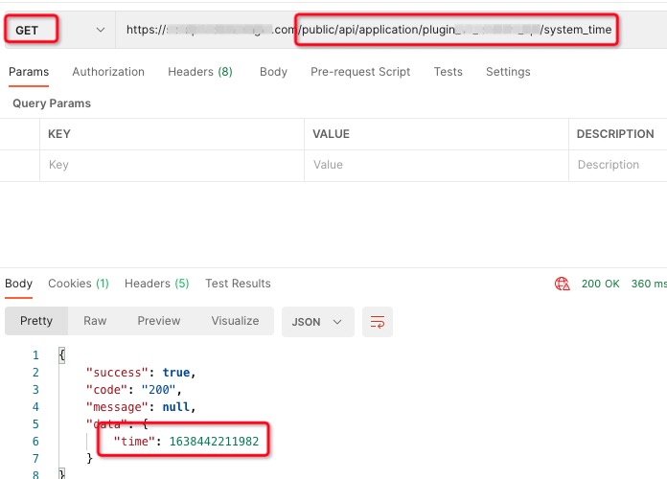Toggle the wrap lines icon next to JSON

pos(378,321)
